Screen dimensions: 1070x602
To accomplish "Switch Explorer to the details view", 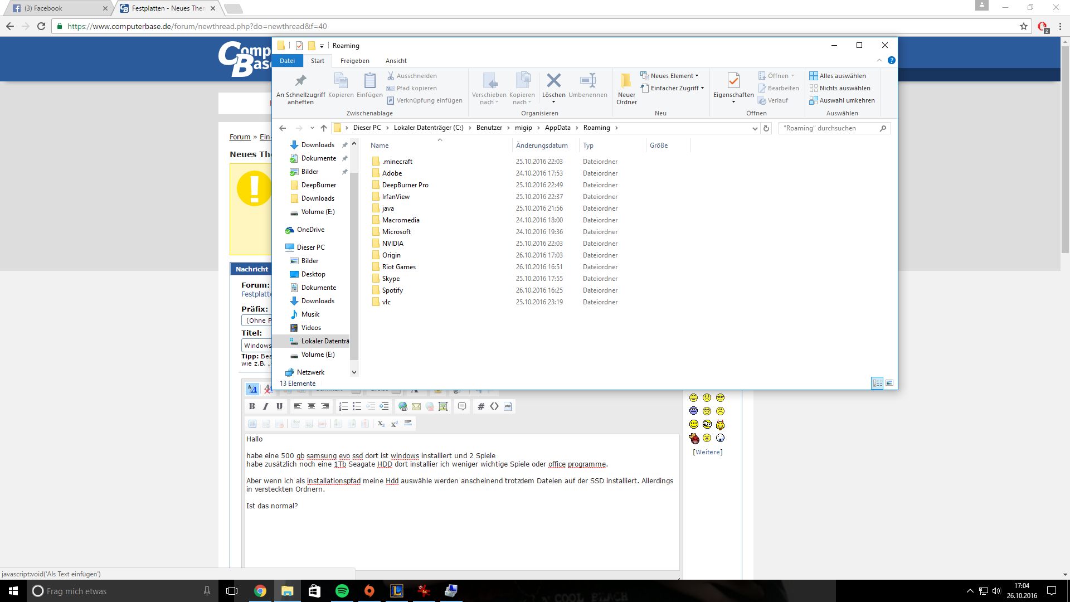I will (877, 383).
